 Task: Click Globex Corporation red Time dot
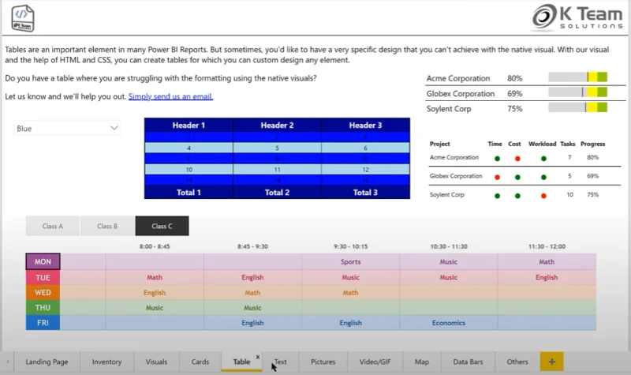coord(498,177)
